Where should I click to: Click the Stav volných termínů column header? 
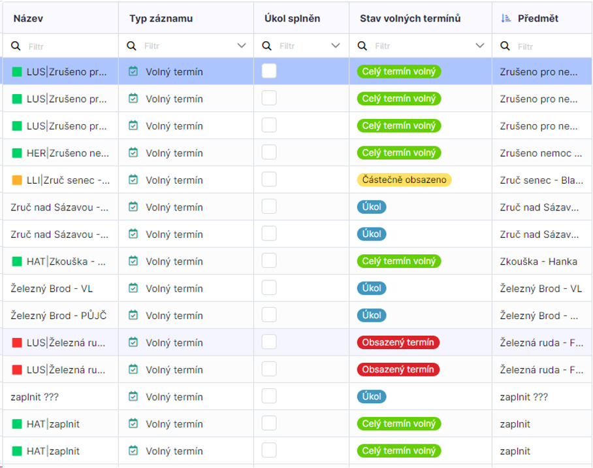coord(410,19)
